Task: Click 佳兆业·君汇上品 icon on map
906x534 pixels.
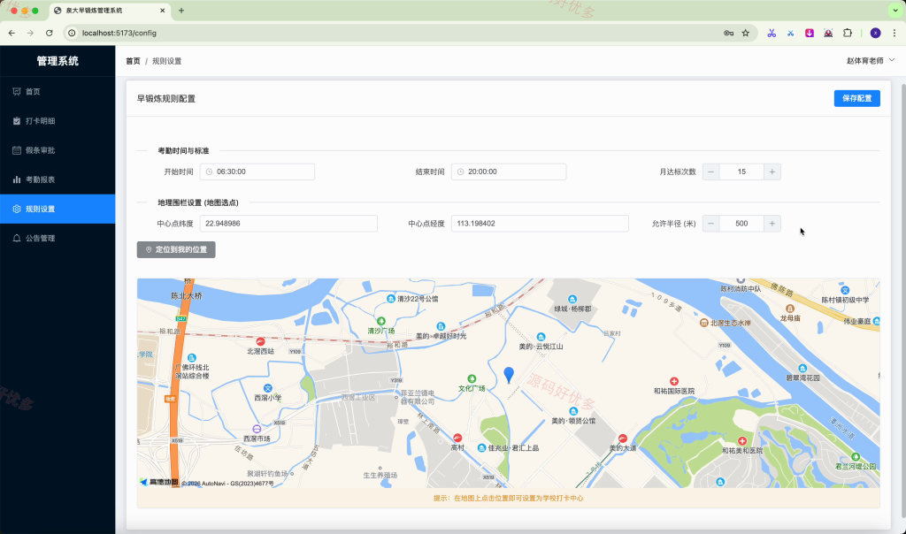Action: pyautogui.click(x=481, y=448)
